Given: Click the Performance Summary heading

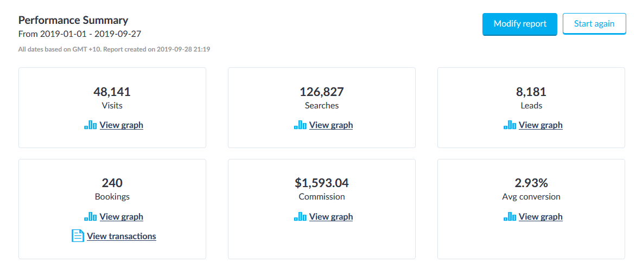Looking at the screenshot, I should tap(73, 21).
